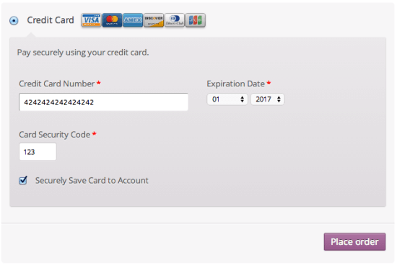Click the month selector's up-down arrows
This screenshot has width=397, height=265.
click(242, 99)
